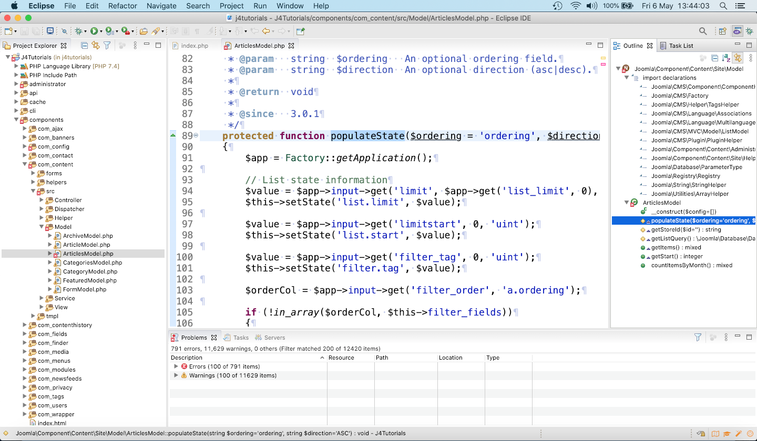757x441 pixels.
Task: Expand the administrator folder
Action: [16, 84]
